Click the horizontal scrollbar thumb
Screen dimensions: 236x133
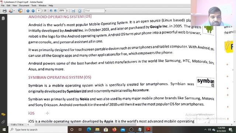pos(85,125)
